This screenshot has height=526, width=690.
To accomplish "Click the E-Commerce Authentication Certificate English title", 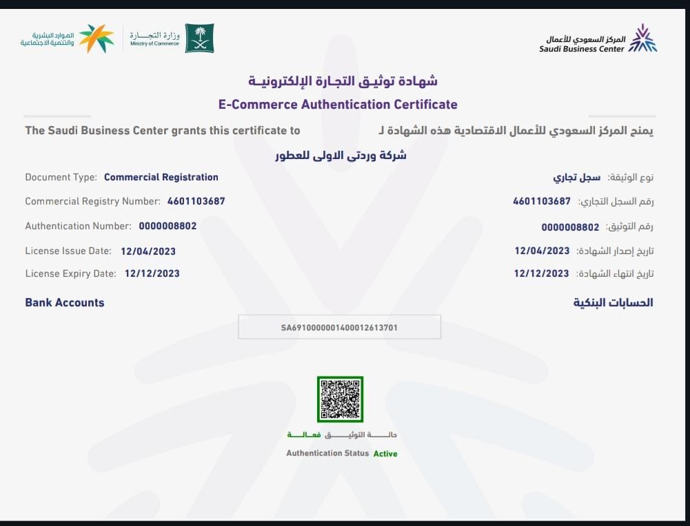I will pos(337,105).
